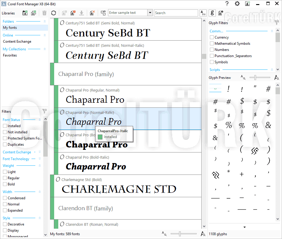
Task: Adjust the Glyph Preview size slider
Action: pyautogui.click(x=255, y=77)
